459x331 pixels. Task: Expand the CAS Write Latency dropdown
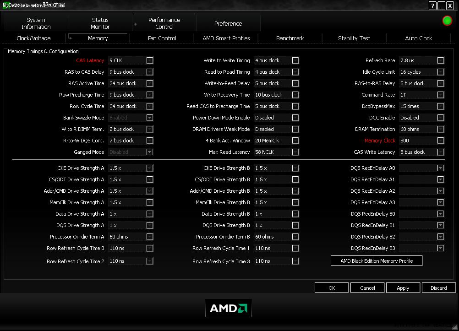pos(441,152)
